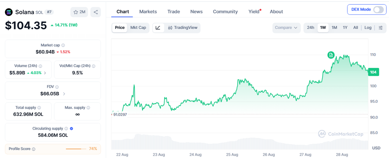Switch to About tab
This screenshot has width=389, height=158.
coord(277,12)
